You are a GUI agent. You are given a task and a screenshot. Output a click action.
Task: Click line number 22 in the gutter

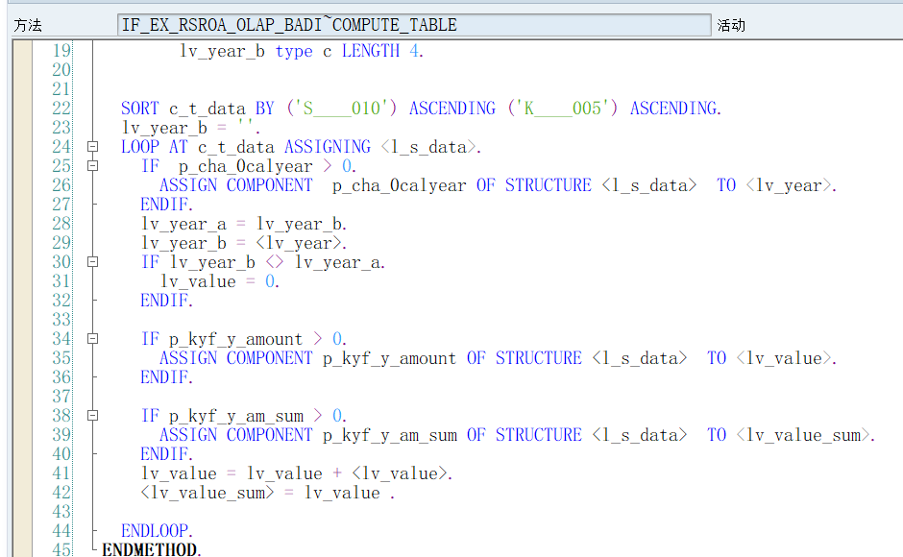(61, 109)
